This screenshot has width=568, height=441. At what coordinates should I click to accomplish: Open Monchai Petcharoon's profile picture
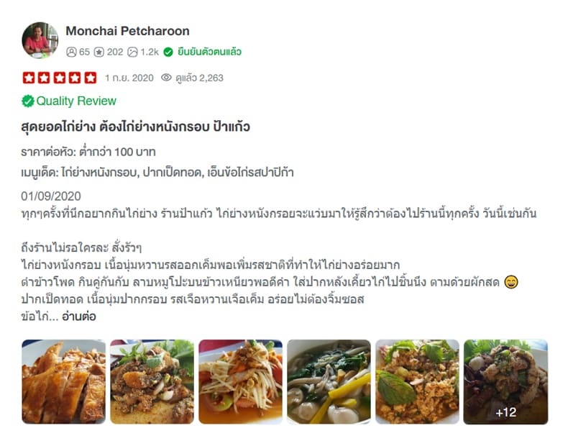point(40,40)
